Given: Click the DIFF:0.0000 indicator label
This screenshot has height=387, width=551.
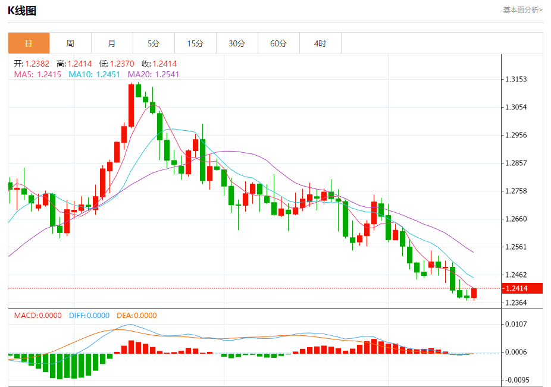Looking at the screenshot, I should (89, 315).
